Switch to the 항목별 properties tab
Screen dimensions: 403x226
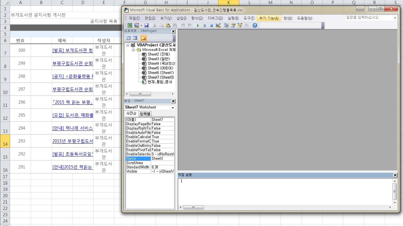tap(145, 114)
